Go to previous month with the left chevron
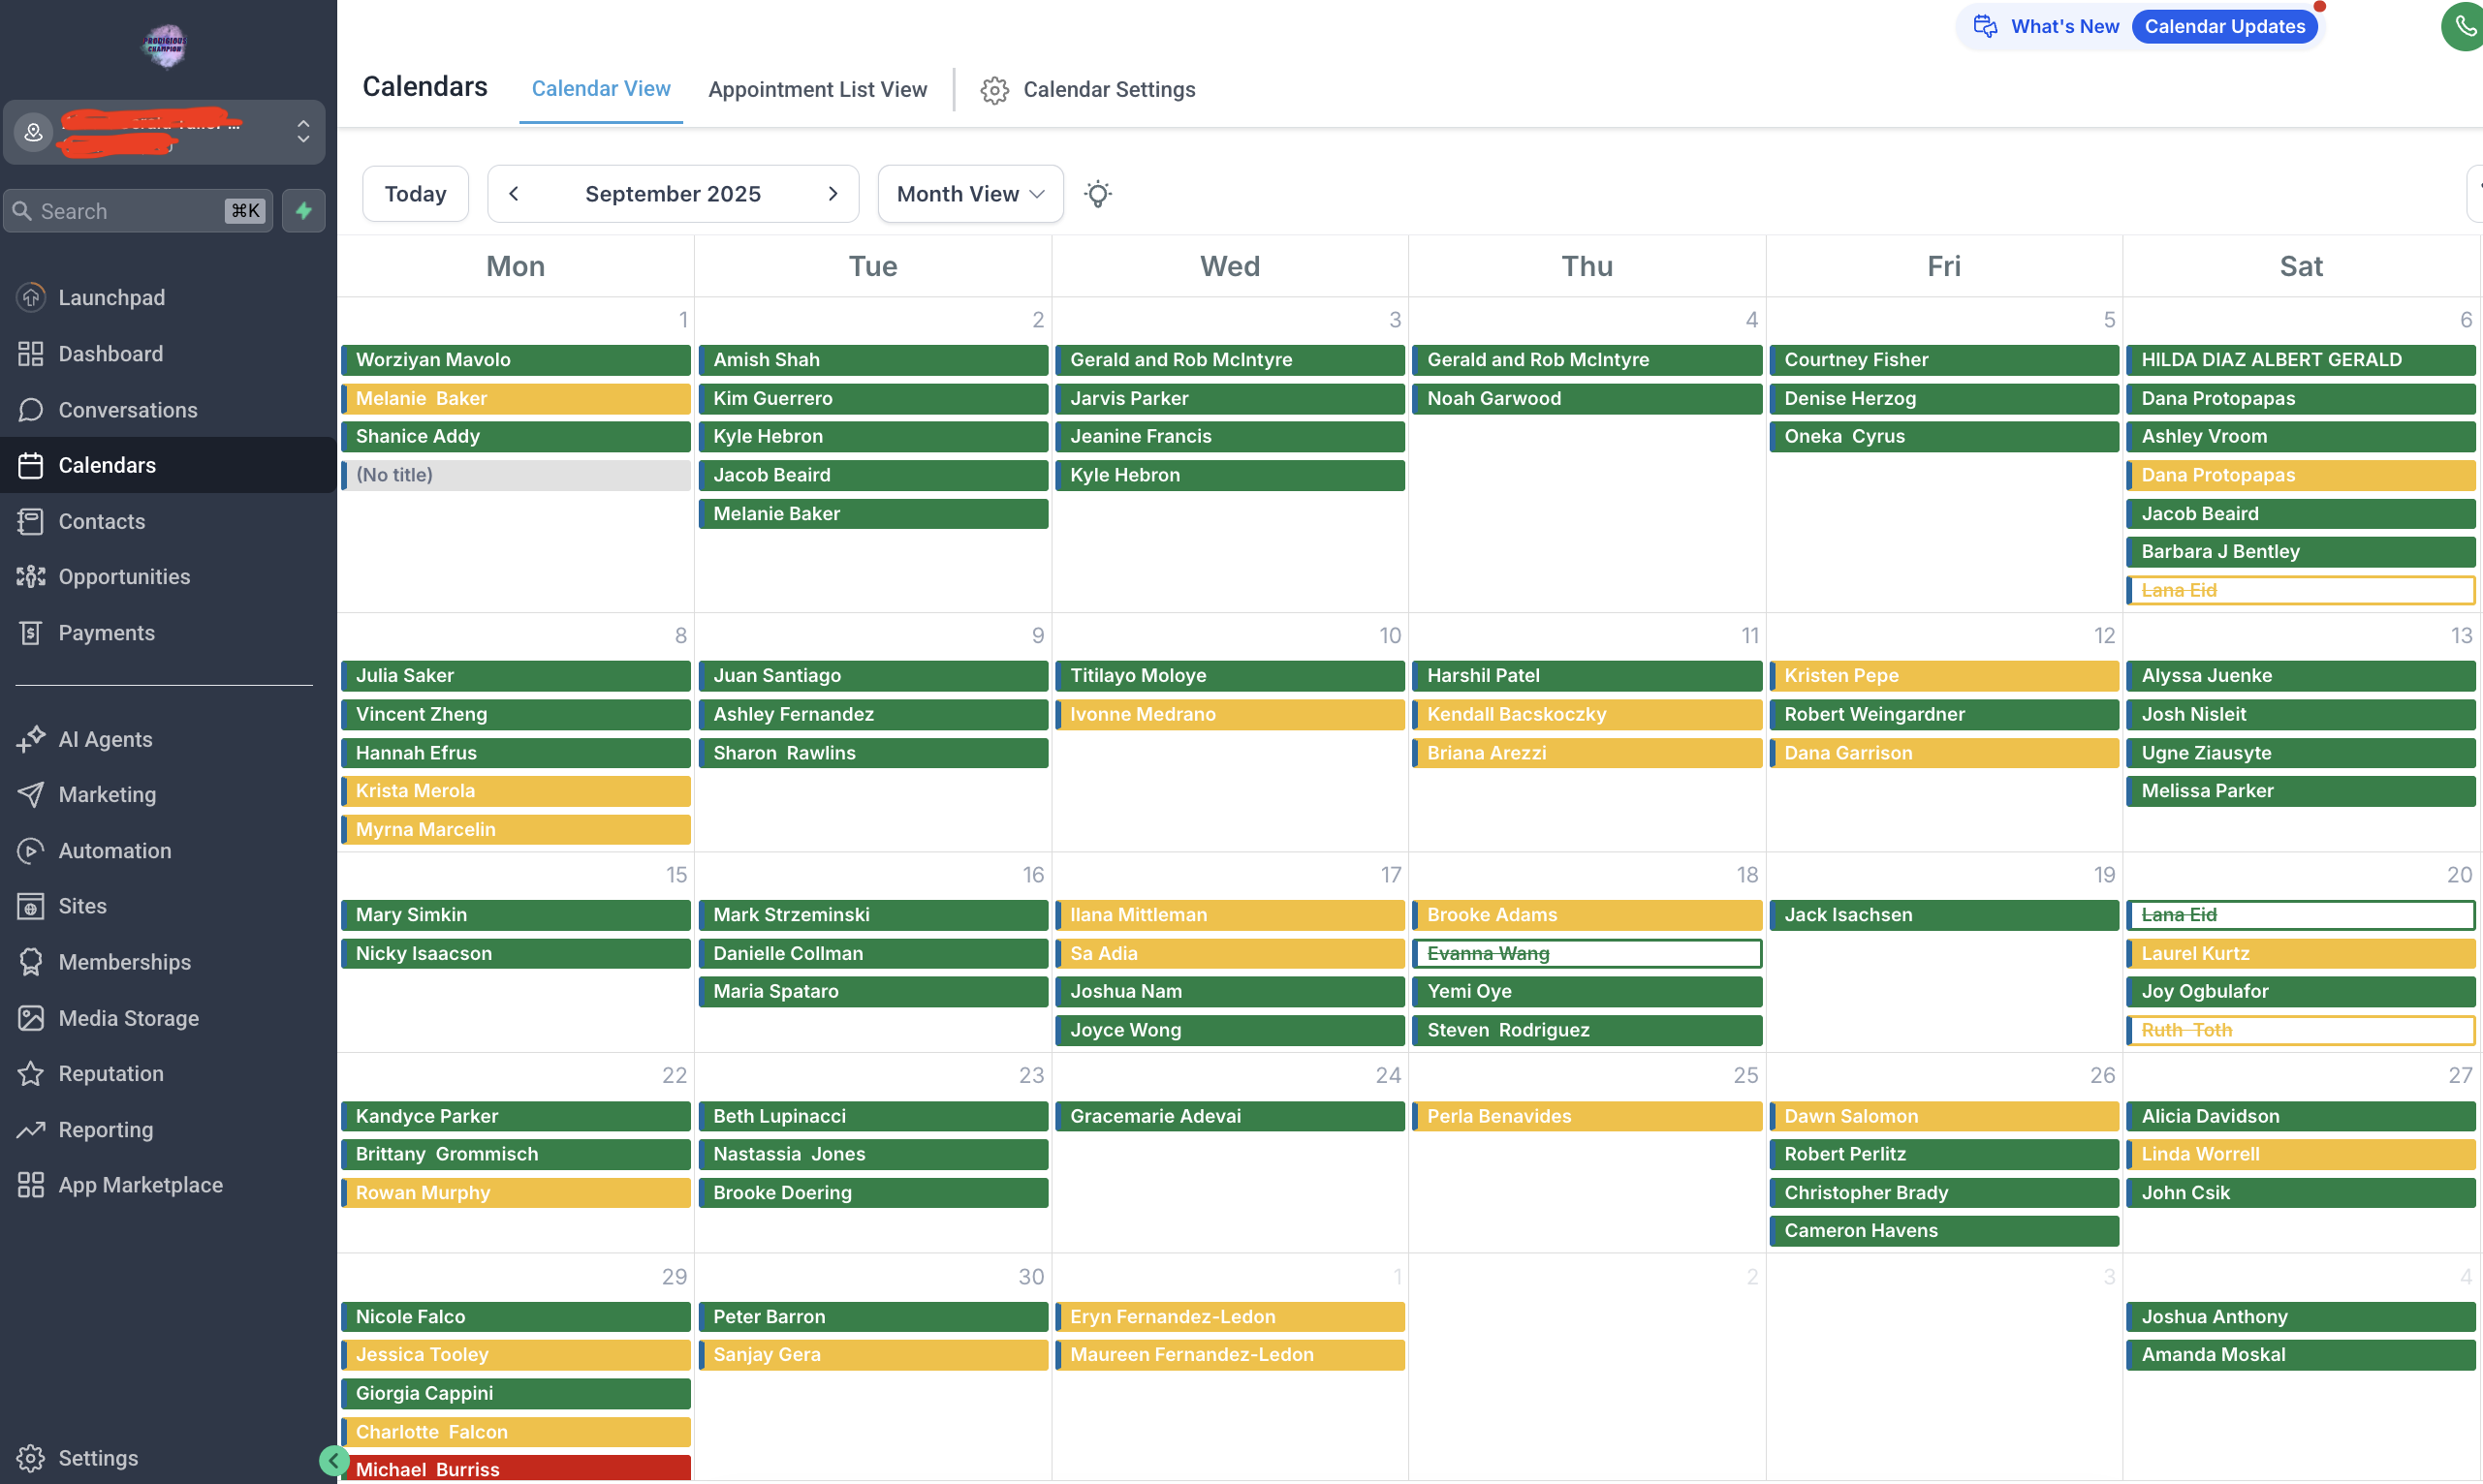 coord(514,194)
